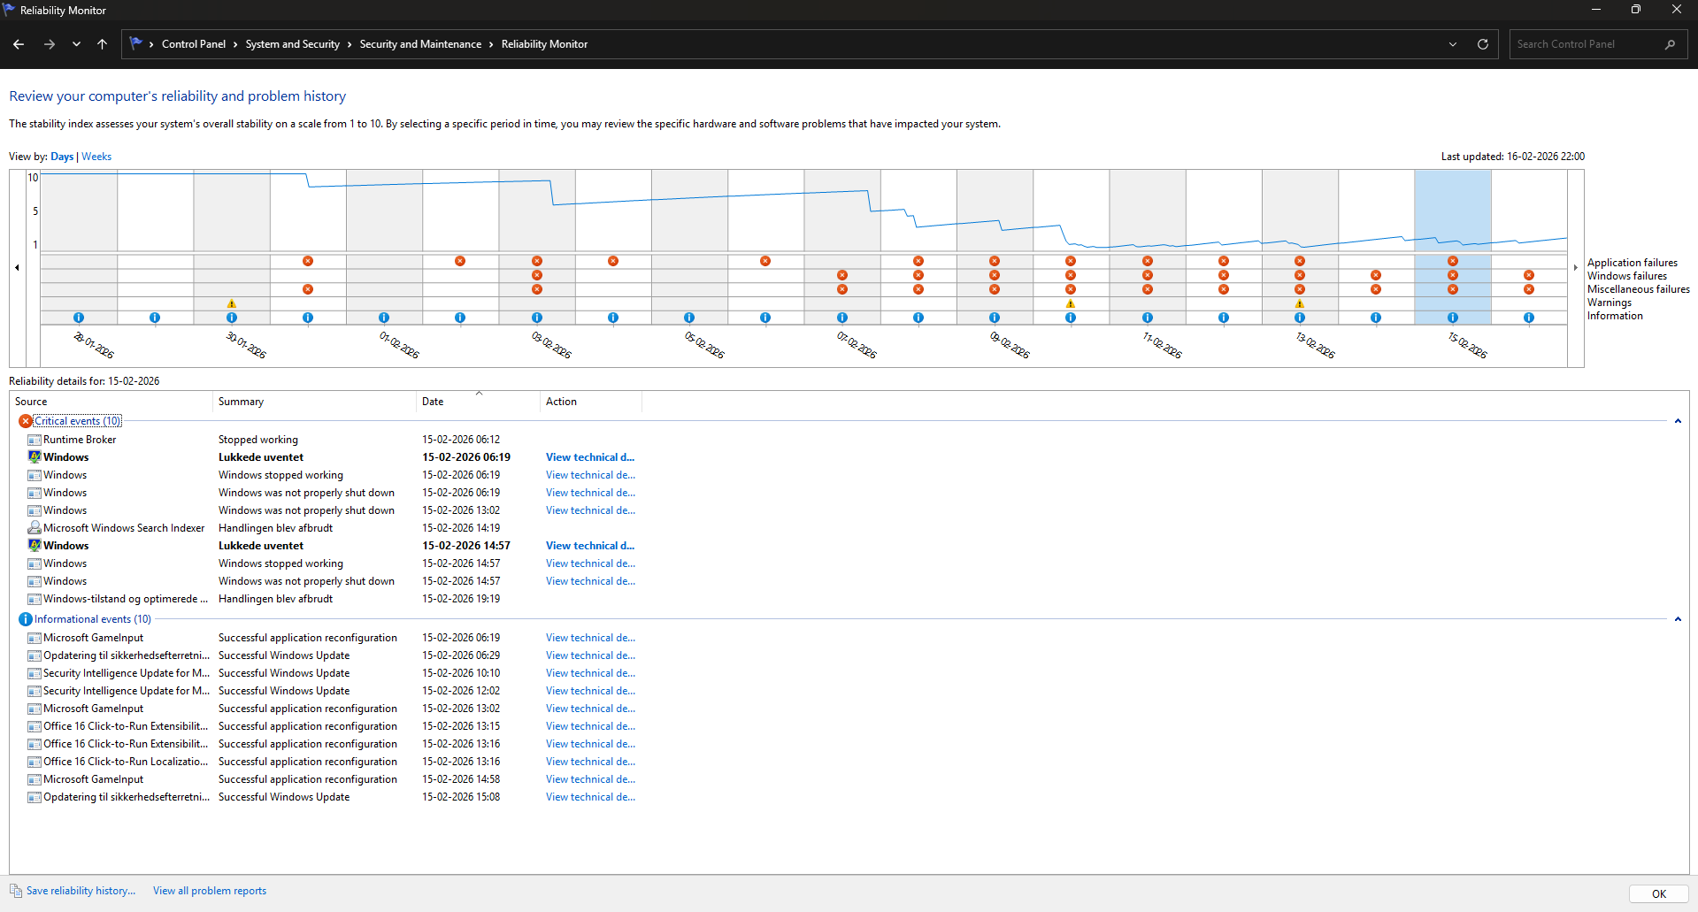1698x912 pixels.
Task: Select the 30-01-2026 warning icon
Action: coord(232,303)
